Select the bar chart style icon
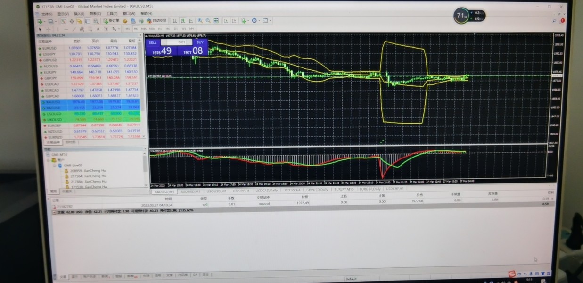 (175, 21)
